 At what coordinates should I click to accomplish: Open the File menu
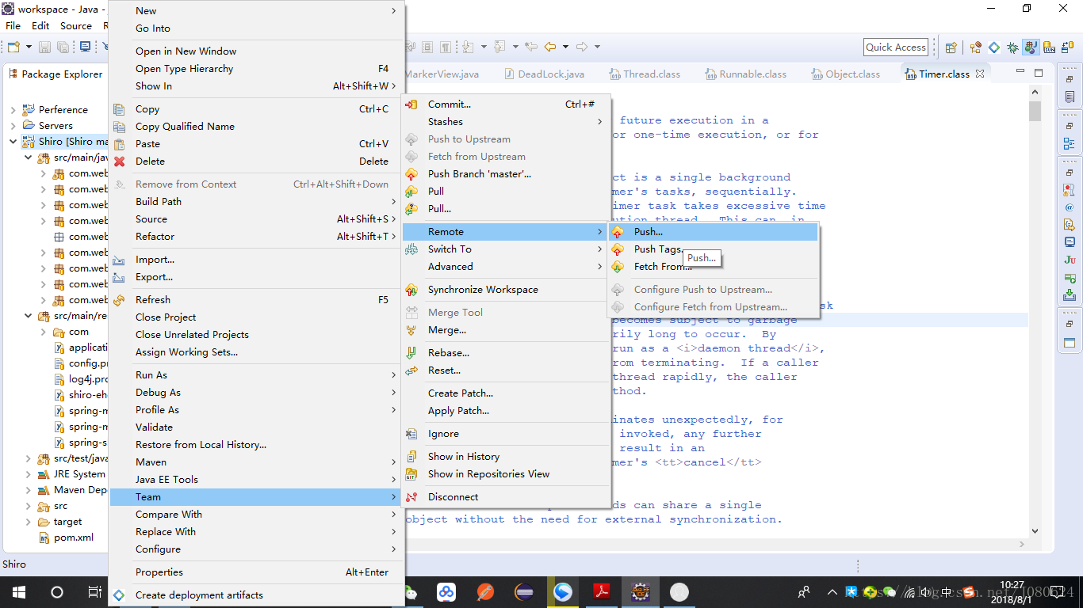(x=13, y=26)
